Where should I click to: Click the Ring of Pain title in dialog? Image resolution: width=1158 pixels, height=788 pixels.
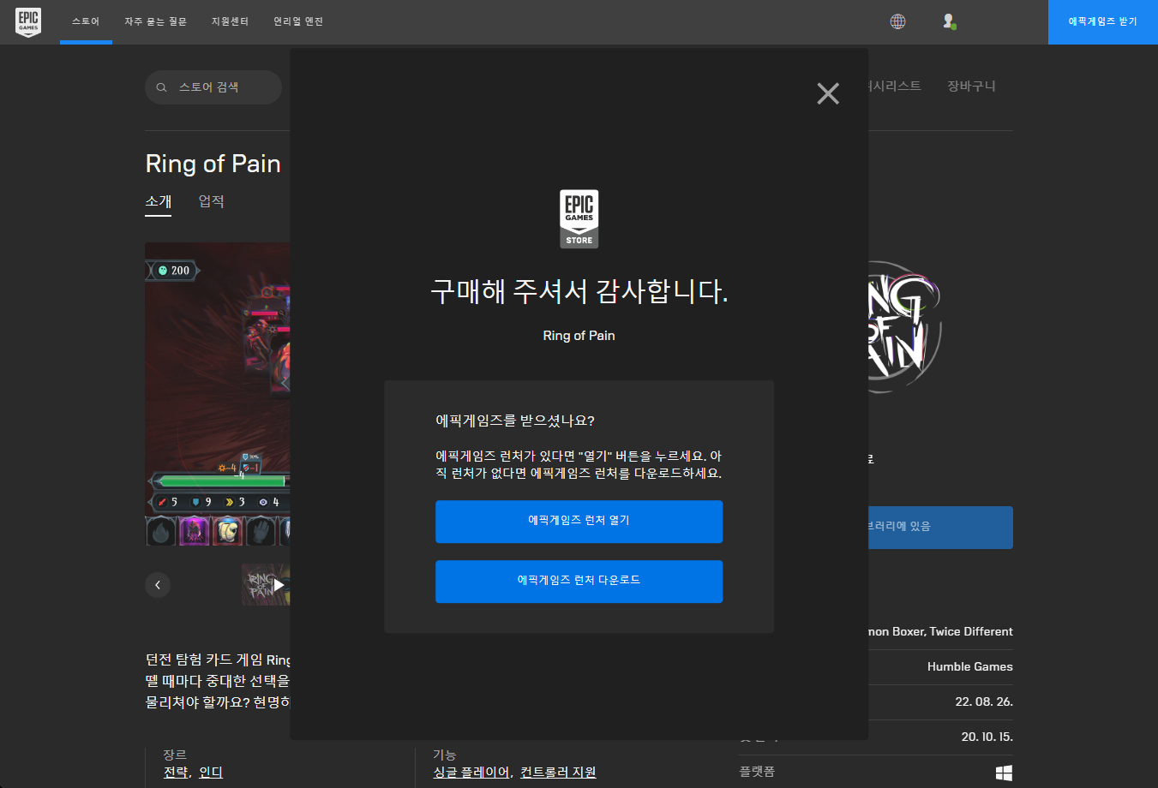click(x=579, y=336)
